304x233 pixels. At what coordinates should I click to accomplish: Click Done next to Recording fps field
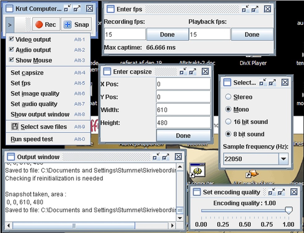167,34
